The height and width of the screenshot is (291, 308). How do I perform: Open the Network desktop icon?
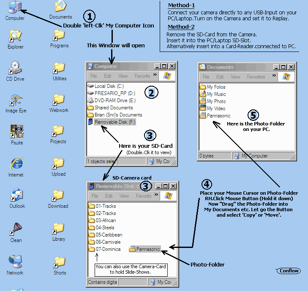[x=15, y=263]
